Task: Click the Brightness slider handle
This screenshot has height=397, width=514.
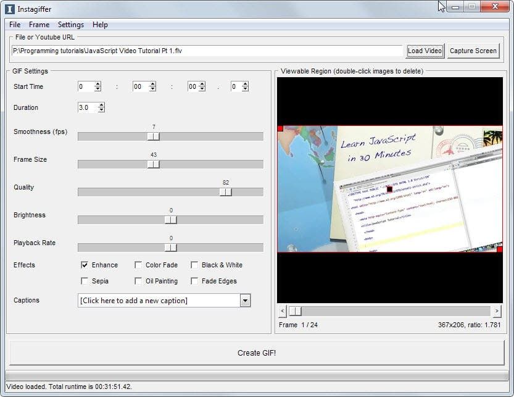Action: tap(171, 220)
